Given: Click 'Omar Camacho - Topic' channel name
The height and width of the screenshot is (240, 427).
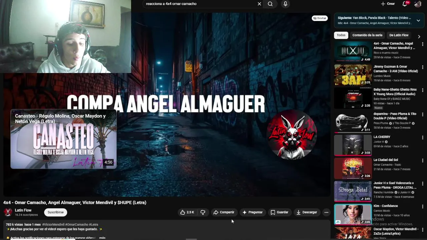Looking at the screenshot, I should tap(387, 165).
